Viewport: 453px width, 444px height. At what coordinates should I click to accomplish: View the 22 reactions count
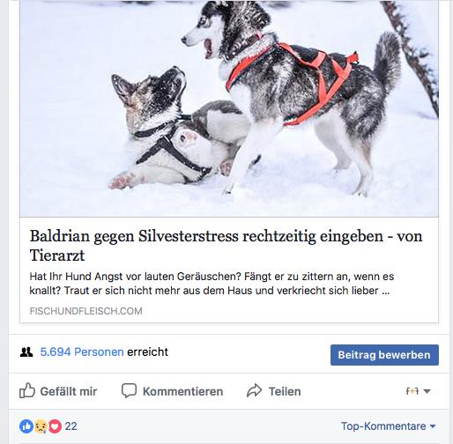click(71, 426)
